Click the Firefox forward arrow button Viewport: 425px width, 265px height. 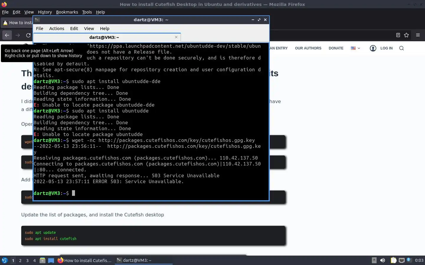pyautogui.click(x=18, y=35)
